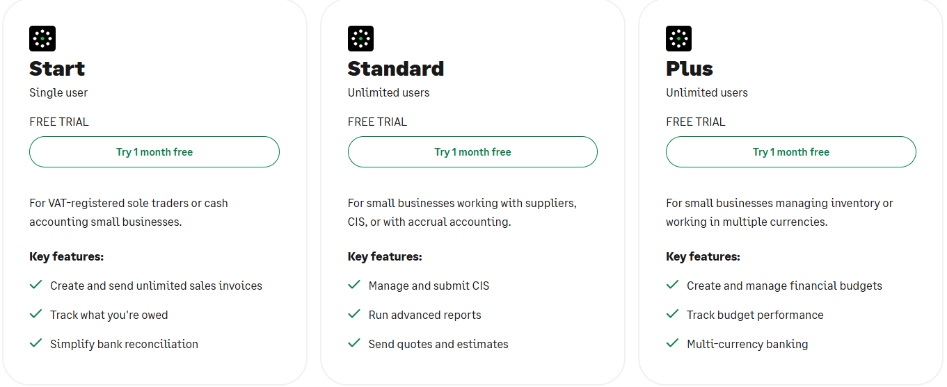Start the free month for Start plan
The width and height of the screenshot is (947, 387).
click(154, 152)
